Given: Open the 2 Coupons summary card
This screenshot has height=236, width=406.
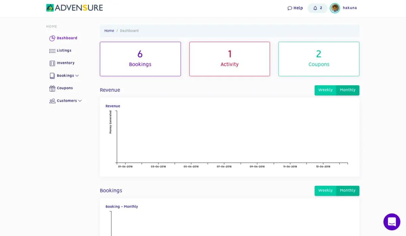Looking at the screenshot, I should pyautogui.click(x=319, y=59).
